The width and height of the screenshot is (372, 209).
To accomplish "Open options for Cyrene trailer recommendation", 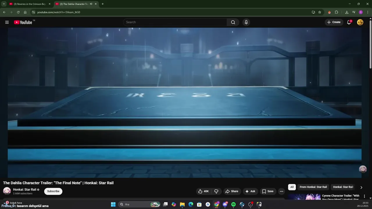I will (364, 197).
